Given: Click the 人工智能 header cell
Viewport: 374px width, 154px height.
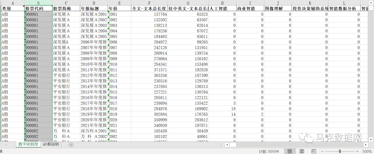Looking at the screenshot, I should click(x=223, y=8).
